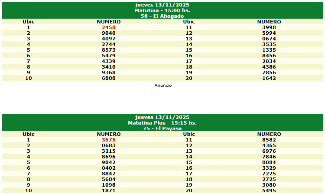Click number 0084 in Matutina Plus
The width and height of the screenshot is (325, 194).
pos(269,162)
